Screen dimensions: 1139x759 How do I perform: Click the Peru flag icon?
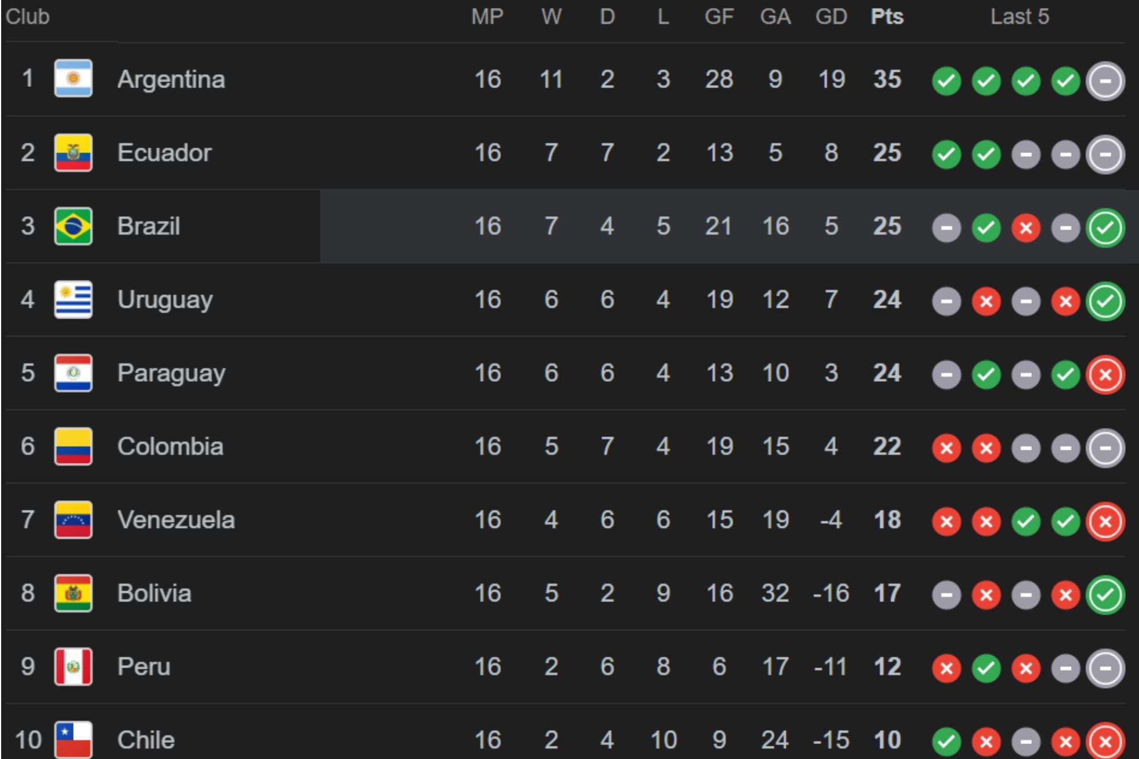[73, 667]
